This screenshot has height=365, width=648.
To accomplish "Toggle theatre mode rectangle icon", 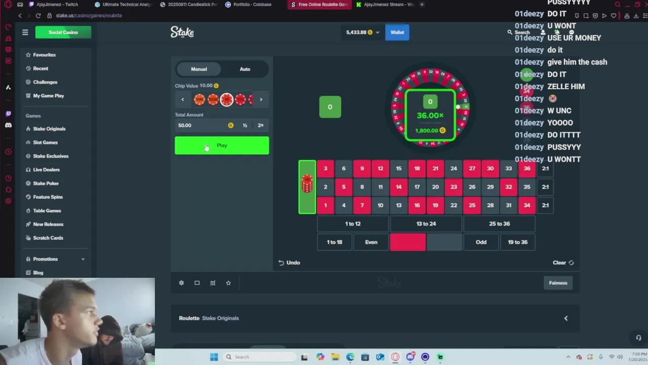I will pos(197,283).
